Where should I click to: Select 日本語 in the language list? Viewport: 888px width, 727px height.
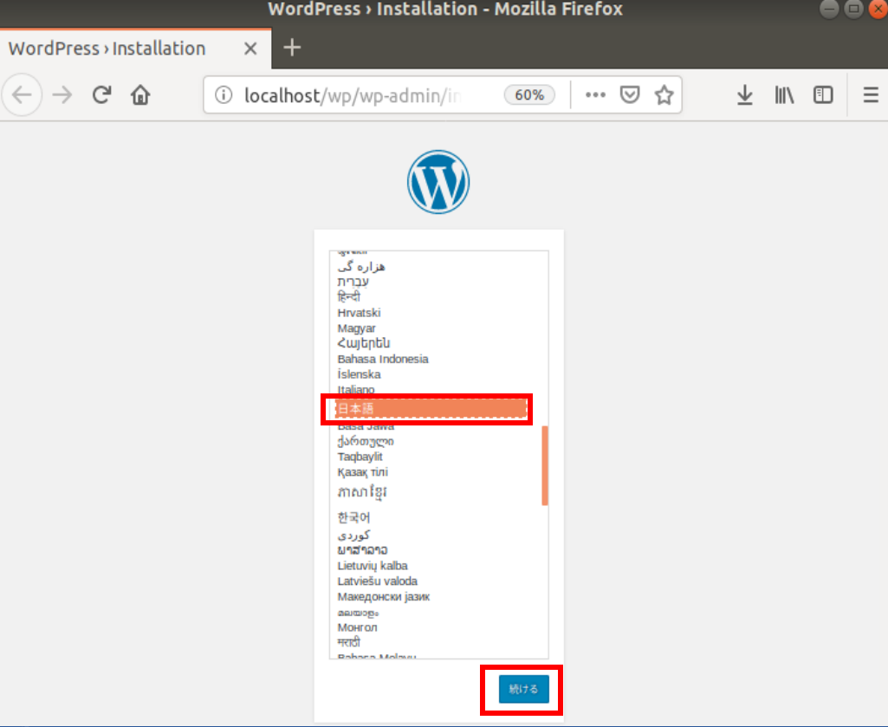pos(431,408)
